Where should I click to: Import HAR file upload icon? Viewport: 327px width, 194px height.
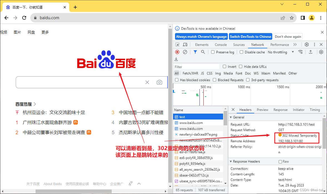click(311, 52)
